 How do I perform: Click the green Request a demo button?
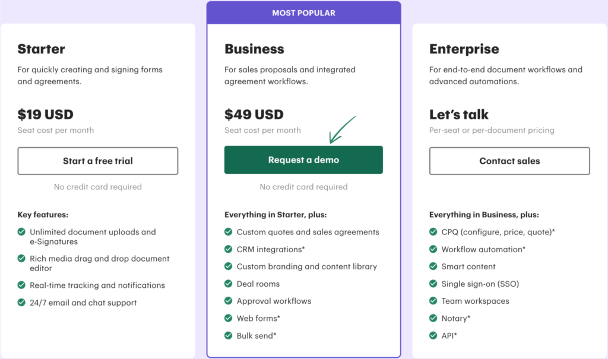point(303,160)
